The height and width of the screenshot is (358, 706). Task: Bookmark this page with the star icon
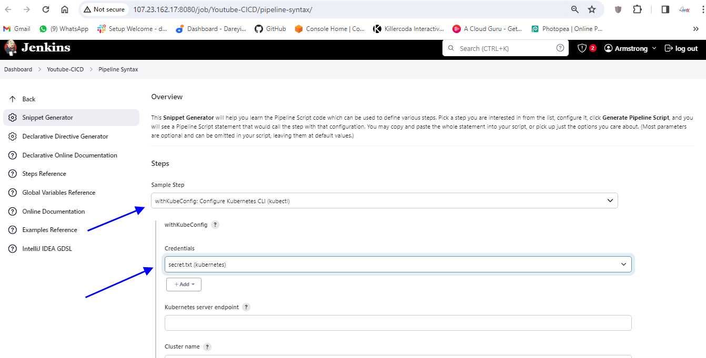coord(592,9)
